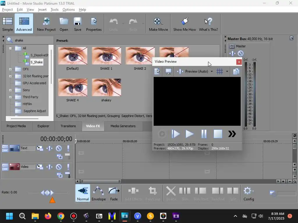
Task: Toggle overlay grid in Video Preview
Action: click(x=219, y=71)
